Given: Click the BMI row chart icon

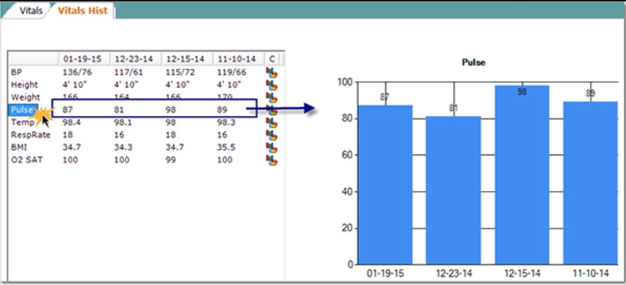Looking at the screenshot, I should coord(271,147).
